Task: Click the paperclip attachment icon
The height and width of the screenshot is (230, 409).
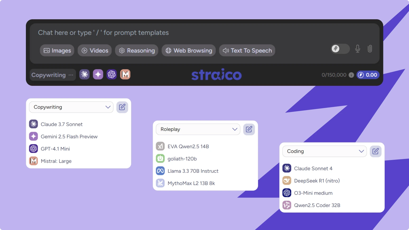Action: (370, 49)
